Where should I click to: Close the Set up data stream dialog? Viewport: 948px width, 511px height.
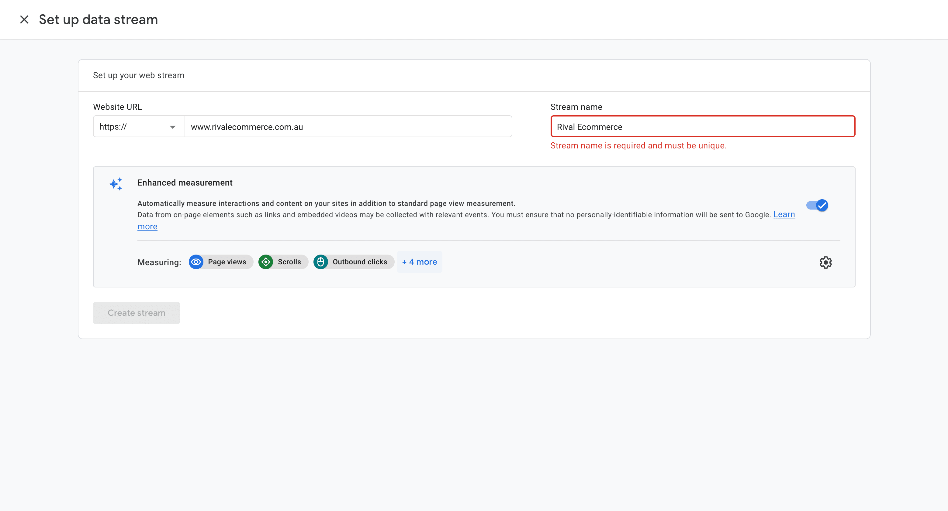click(24, 19)
